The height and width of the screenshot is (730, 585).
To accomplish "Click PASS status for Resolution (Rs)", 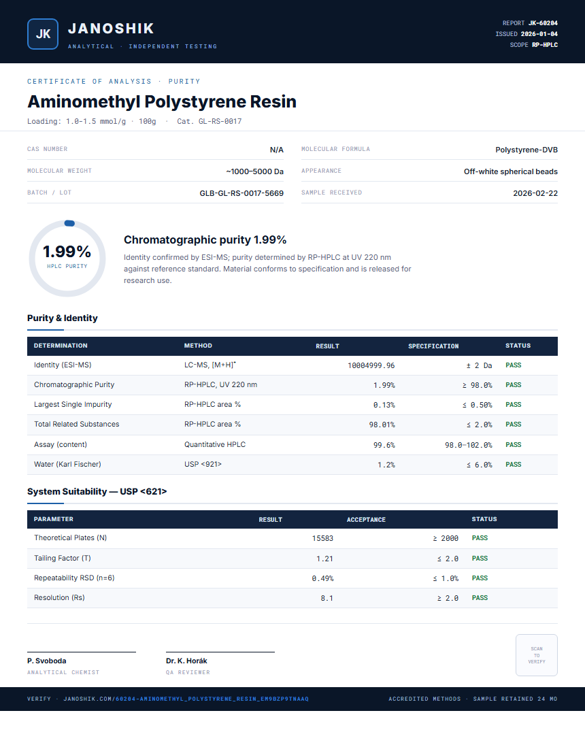I will click(480, 598).
